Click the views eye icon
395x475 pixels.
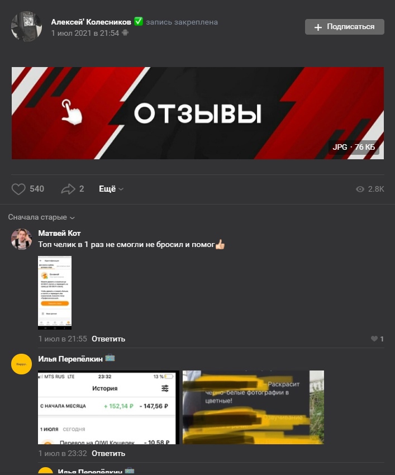pos(360,189)
